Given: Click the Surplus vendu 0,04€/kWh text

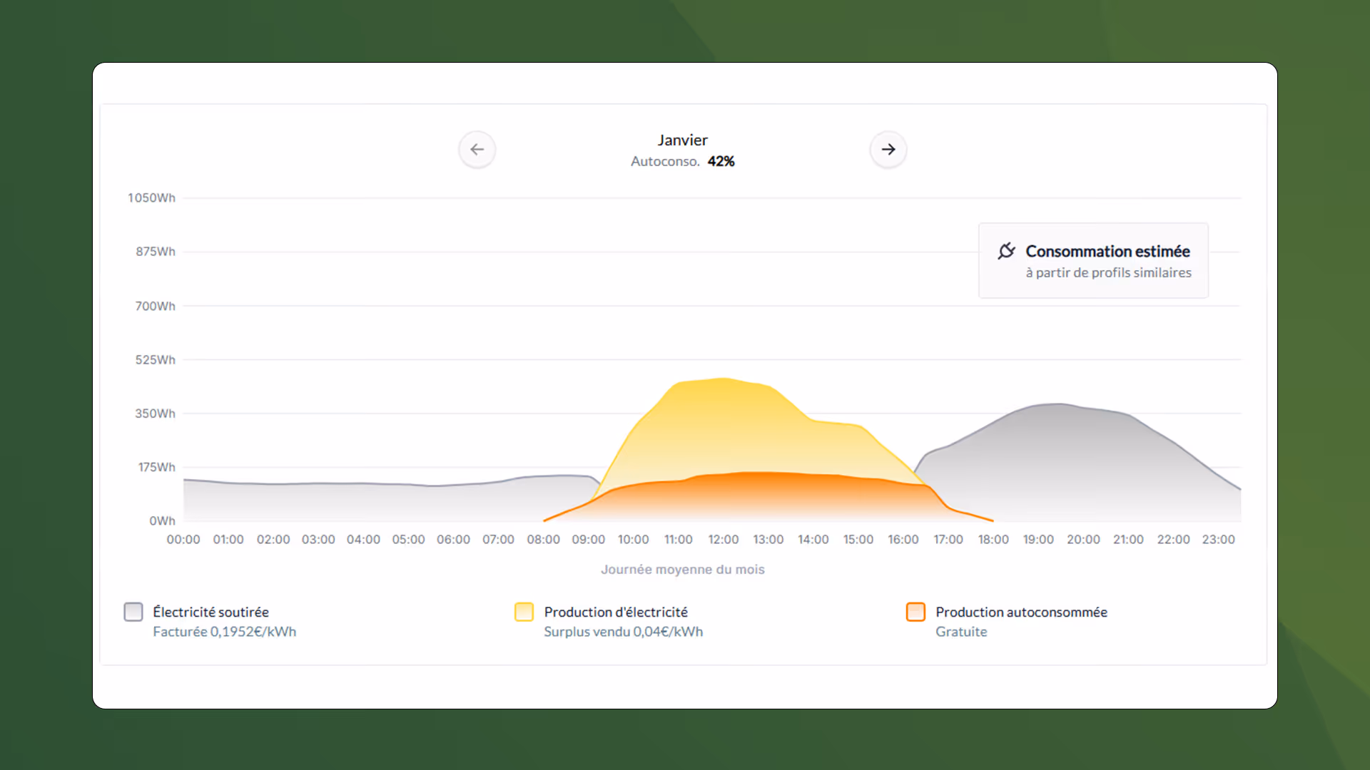Looking at the screenshot, I should tap(623, 632).
